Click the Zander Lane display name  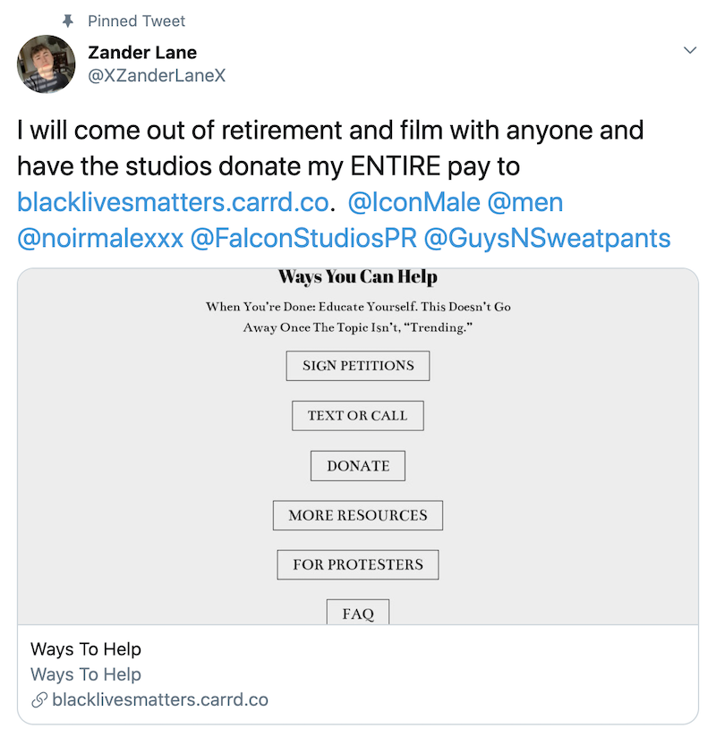[x=142, y=52]
